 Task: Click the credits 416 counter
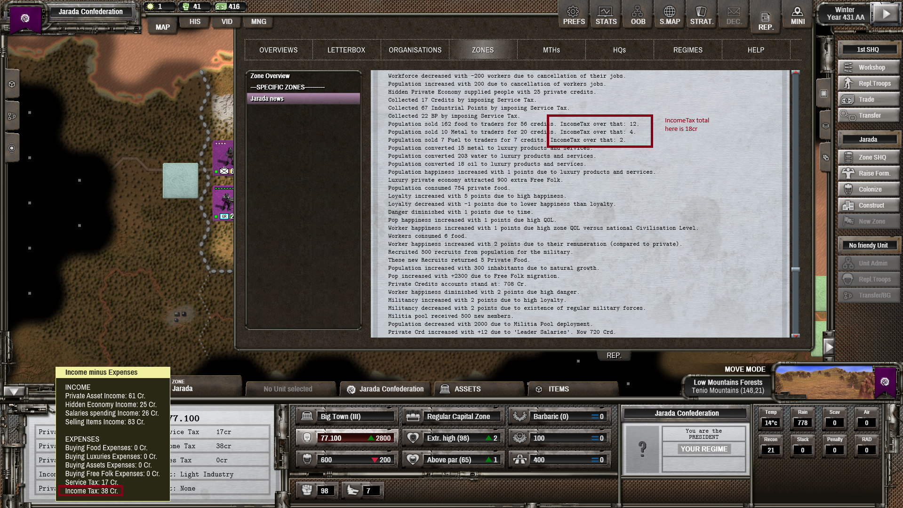(228, 7)
